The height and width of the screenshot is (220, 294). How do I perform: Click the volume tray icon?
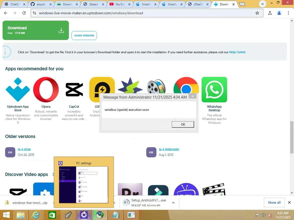[x=270, y=215]
